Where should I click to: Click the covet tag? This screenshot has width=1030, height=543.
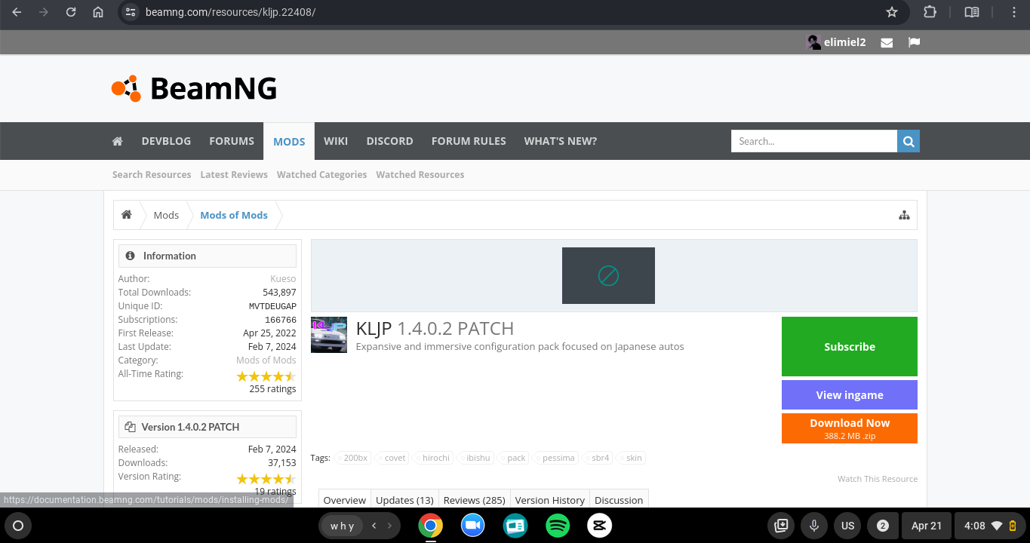point(393,458)
